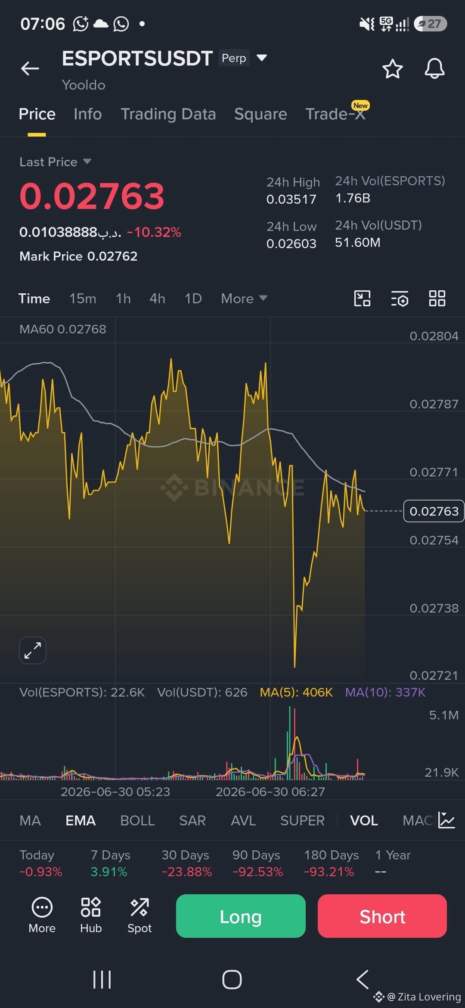This screenshot has height=1008, width=465.
Task: Select the 15m interval
Action: pos(83,299)
